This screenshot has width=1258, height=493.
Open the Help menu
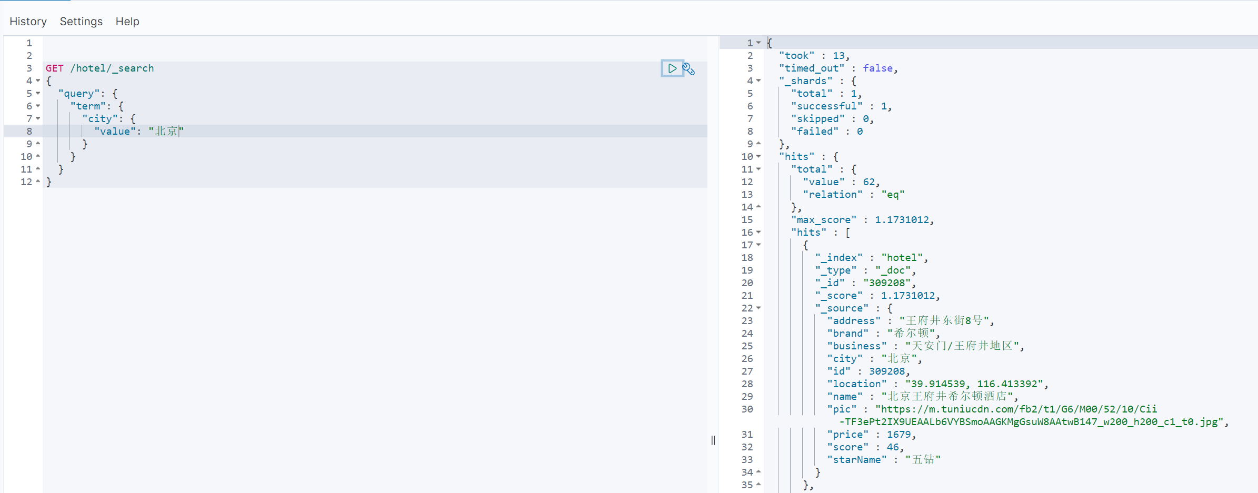[x=127, y=22]
